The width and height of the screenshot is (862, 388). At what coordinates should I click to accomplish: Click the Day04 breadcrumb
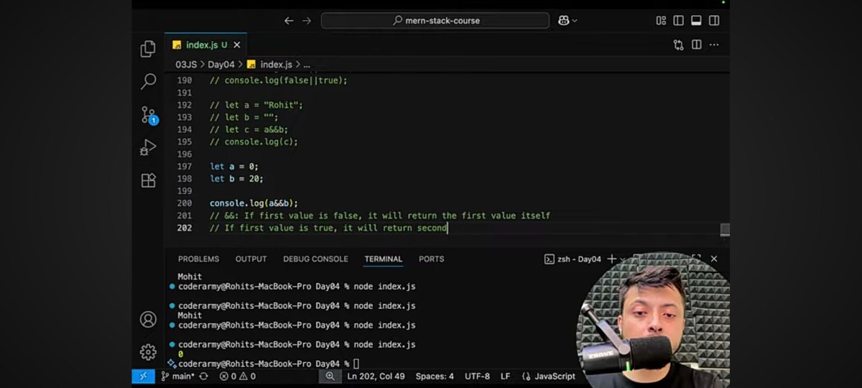point(221,64)
